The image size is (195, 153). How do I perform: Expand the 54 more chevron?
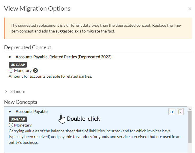[x=7, y=91]
